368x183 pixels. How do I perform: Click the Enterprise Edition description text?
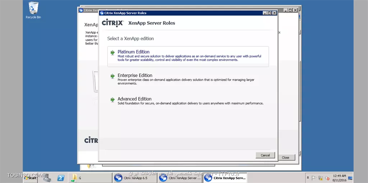pos(186,81)
